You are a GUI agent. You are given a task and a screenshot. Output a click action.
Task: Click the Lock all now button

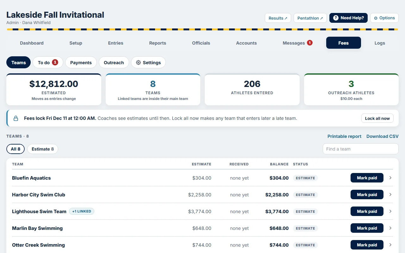coord(377,118)
